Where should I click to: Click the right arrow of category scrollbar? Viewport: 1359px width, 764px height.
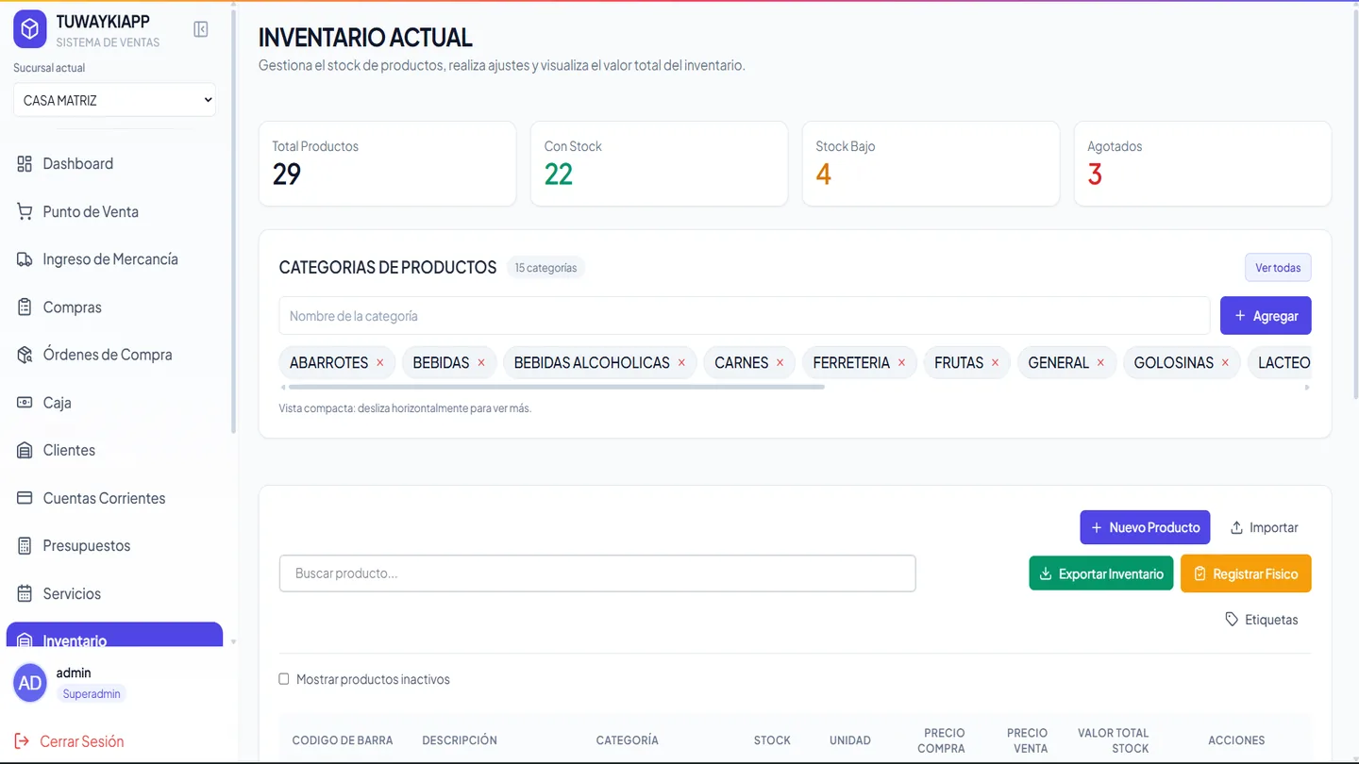coord(1307,387)
